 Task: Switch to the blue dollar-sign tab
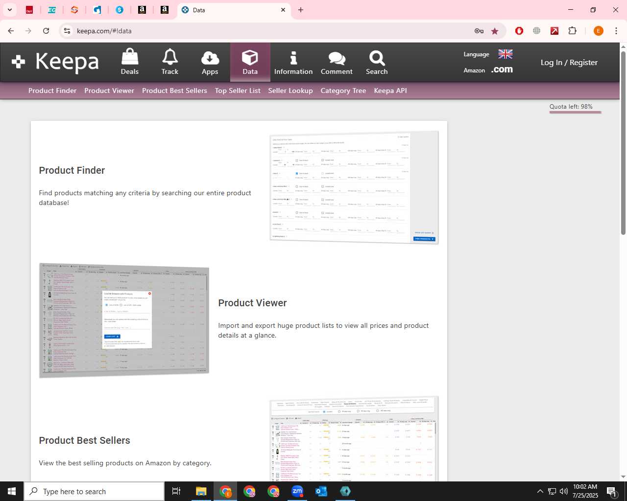[x=120, y=10]
